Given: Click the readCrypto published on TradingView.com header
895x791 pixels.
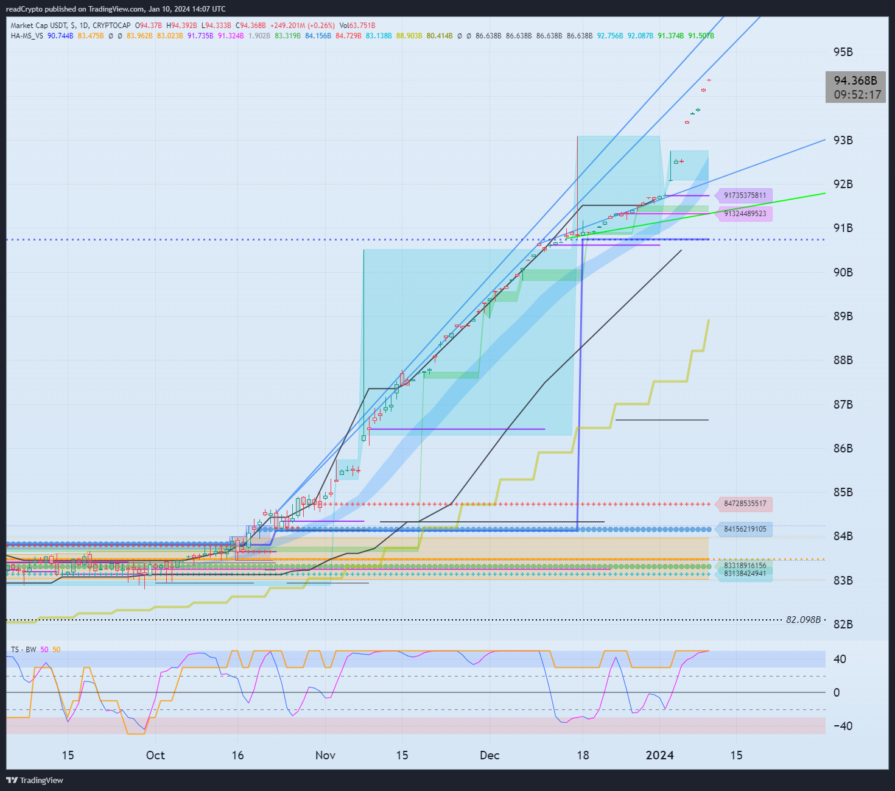Looking at the screenshot, I should tap(116, 9).
